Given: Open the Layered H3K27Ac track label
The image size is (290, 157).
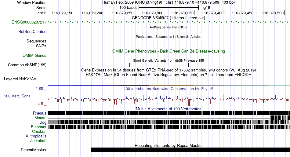Looking at the screenshot, I should [20, 79].
